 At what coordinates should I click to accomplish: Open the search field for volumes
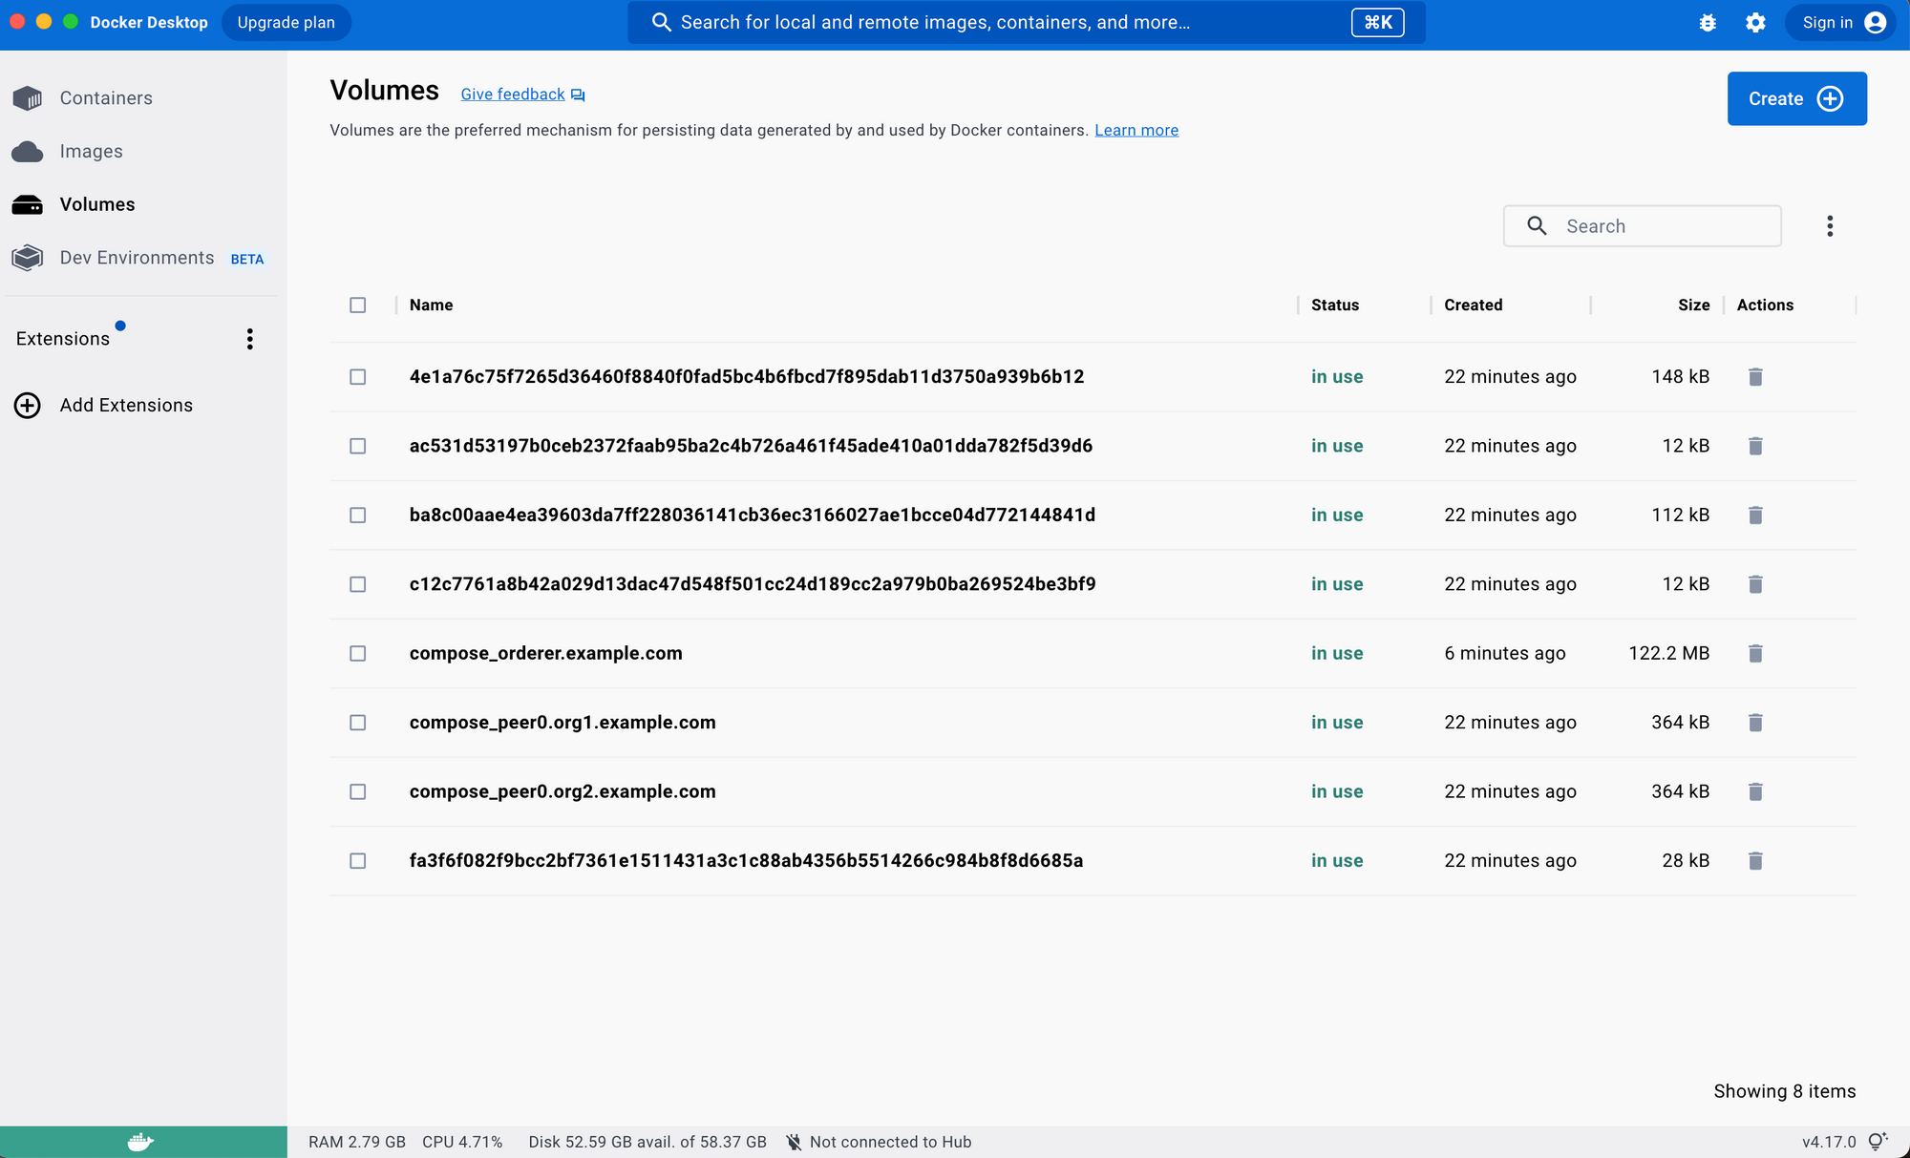1643,226
